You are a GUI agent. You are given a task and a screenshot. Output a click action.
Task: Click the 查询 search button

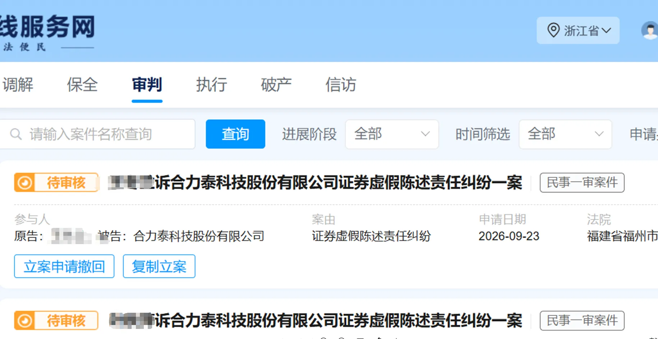[236, 134]
